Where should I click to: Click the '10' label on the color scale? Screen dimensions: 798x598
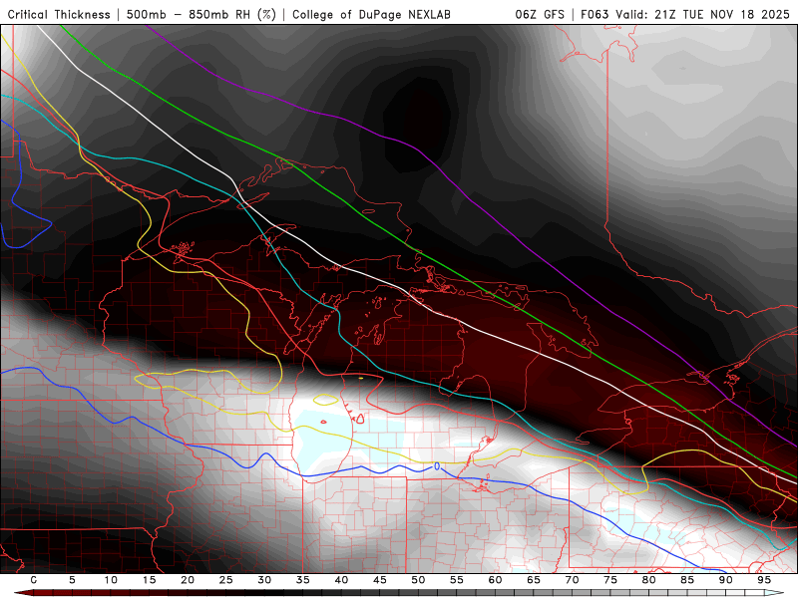point(111,580)
